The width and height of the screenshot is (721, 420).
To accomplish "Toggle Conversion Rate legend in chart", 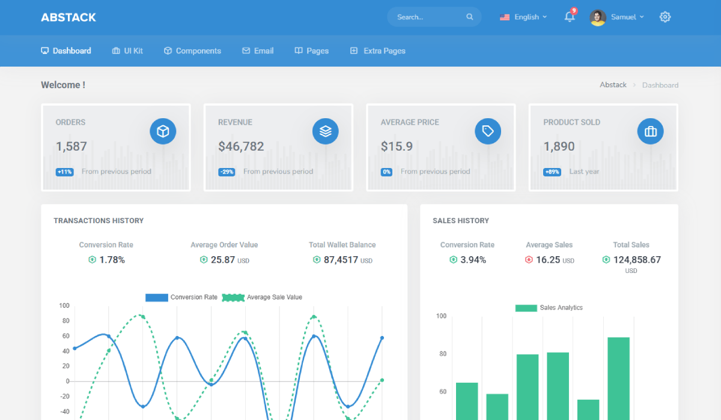I will 181,297.
